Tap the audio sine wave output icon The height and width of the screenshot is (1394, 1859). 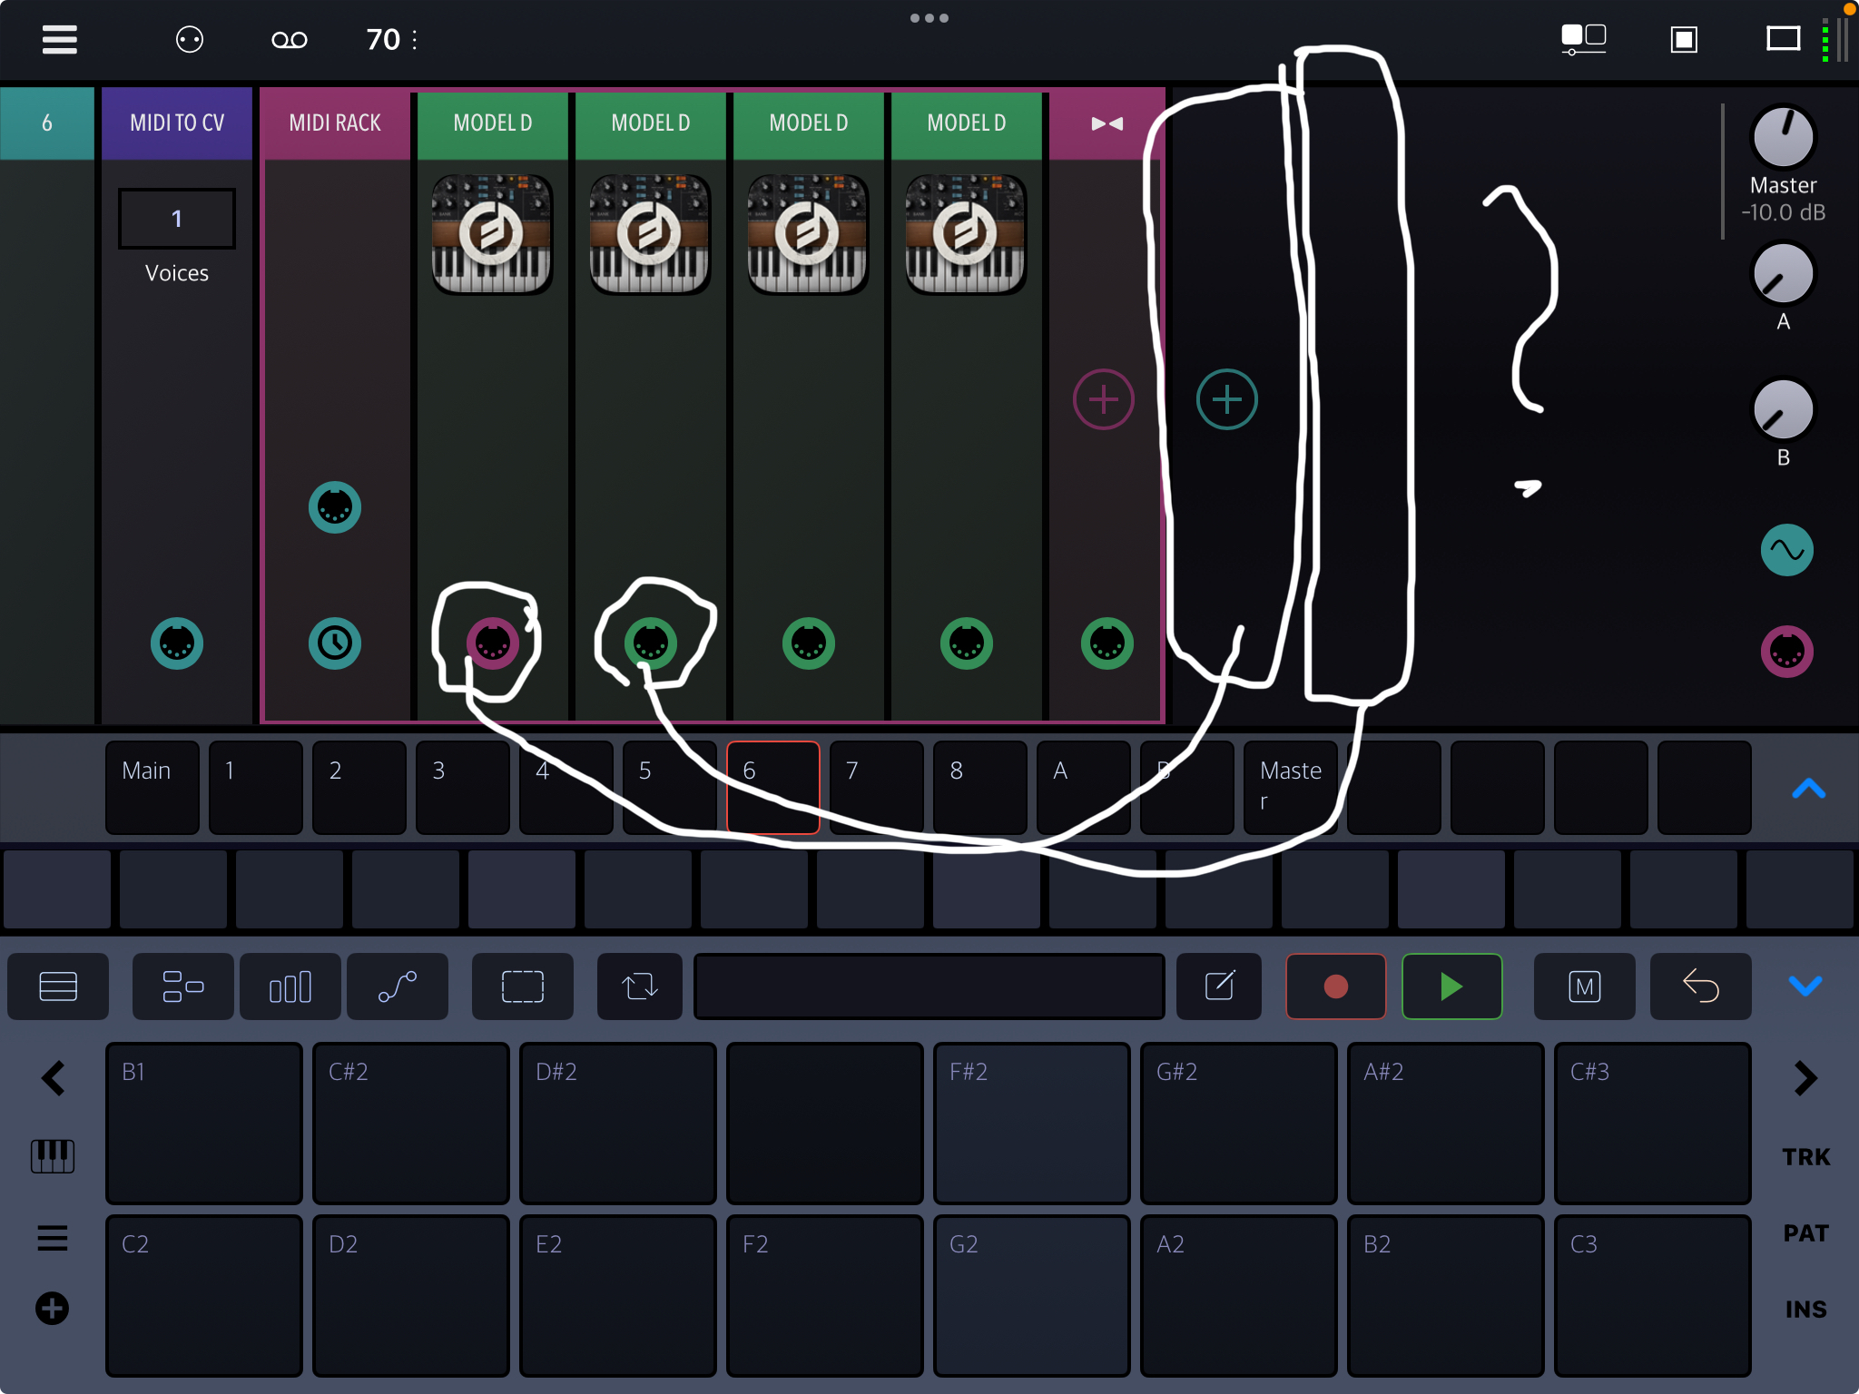click(x=1787, y=550)
